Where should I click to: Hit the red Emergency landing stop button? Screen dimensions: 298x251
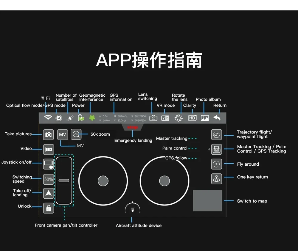tap(133, 127)
